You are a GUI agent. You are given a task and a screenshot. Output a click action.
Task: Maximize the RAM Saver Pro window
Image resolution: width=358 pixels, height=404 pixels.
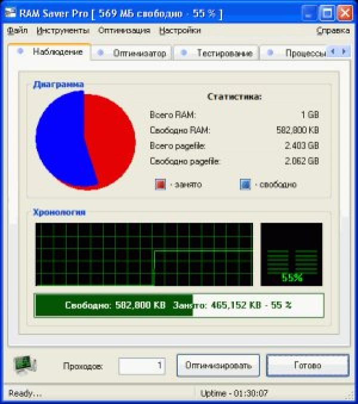coord(327,13)
